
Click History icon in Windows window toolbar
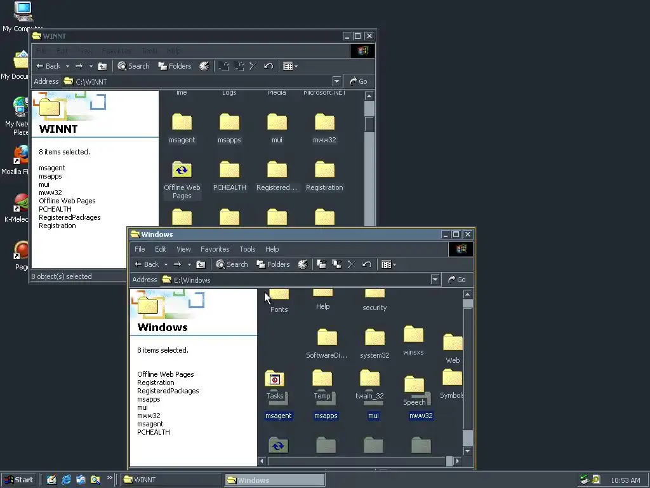[303, 264]
